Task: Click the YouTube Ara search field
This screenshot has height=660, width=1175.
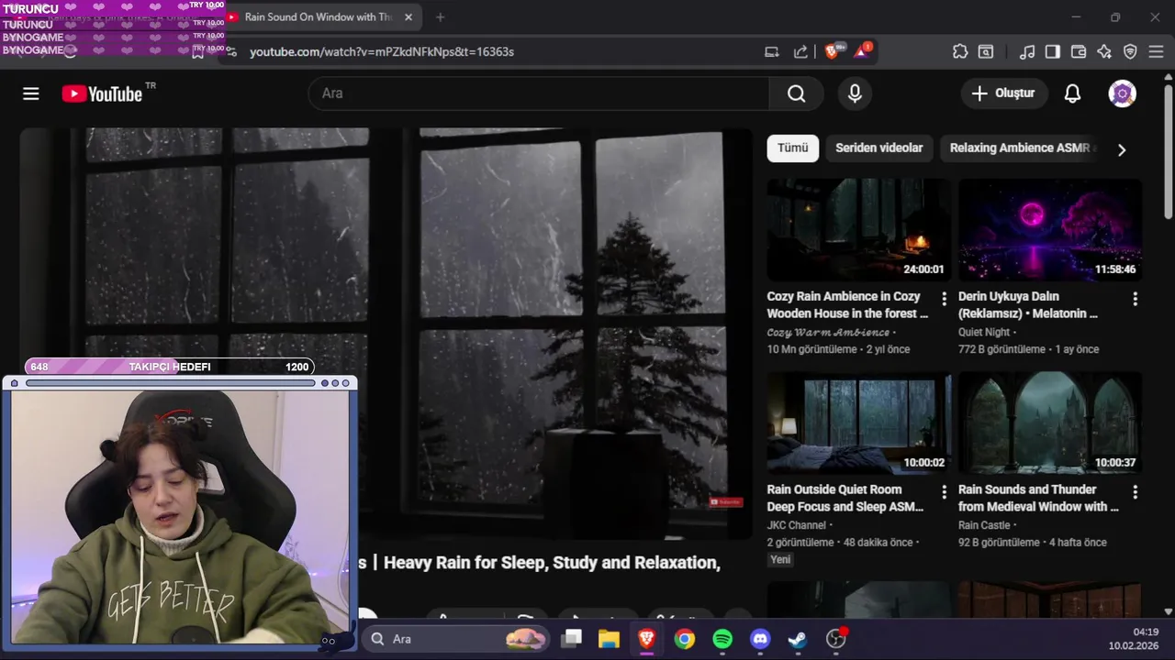Action: click(x=539, y=93)
